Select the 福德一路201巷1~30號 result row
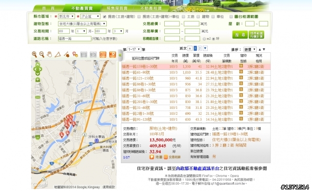Viewport: 312px width, 191px height. point(196,102)
